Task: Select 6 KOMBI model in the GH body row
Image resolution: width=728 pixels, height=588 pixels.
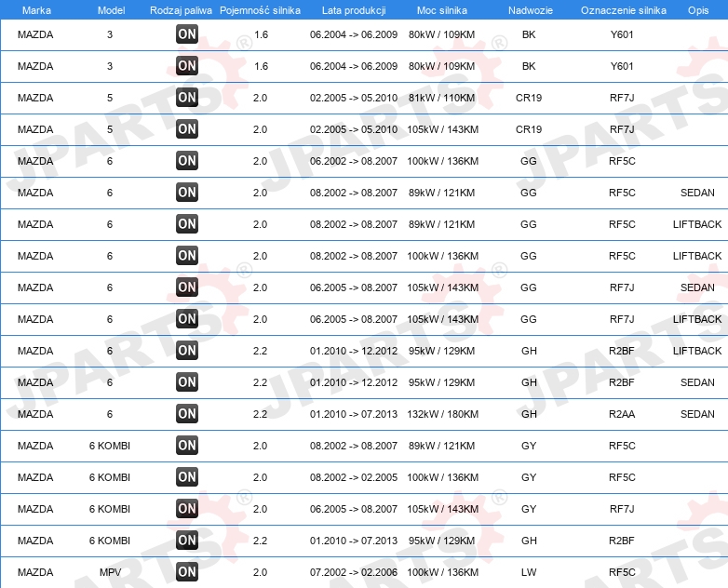Action: coord(110,541)
